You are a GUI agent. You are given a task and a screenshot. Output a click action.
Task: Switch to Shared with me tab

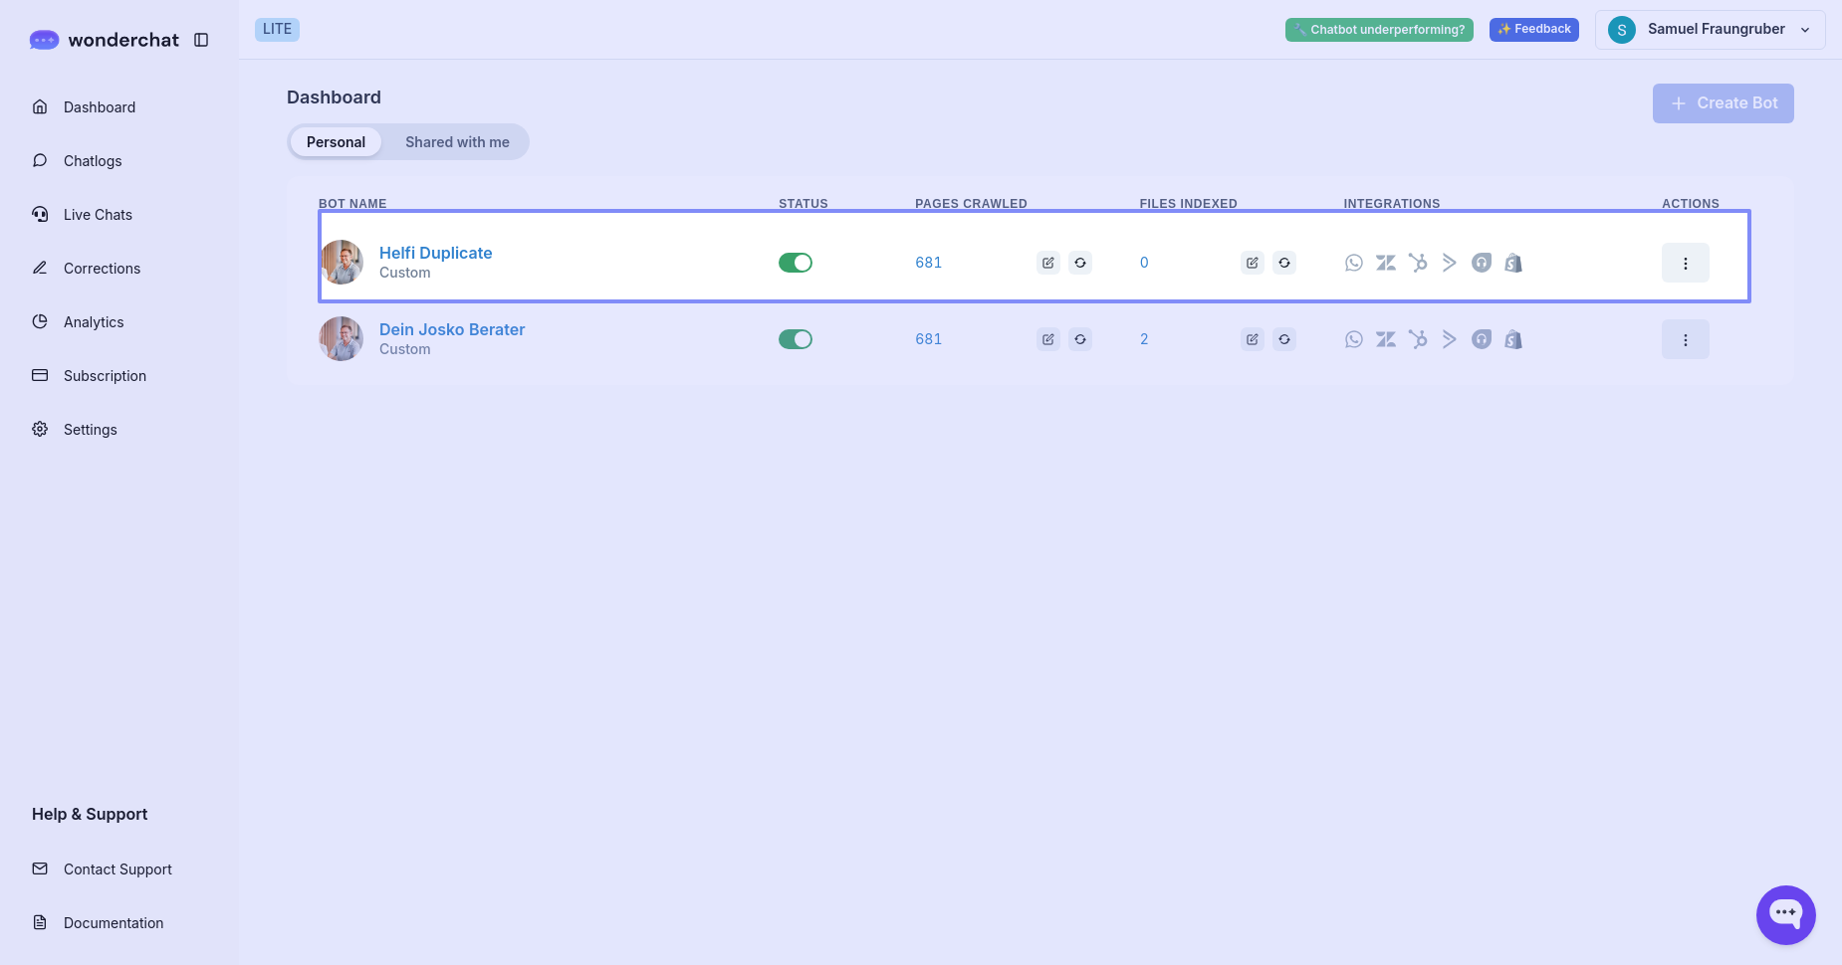[457, 142]
